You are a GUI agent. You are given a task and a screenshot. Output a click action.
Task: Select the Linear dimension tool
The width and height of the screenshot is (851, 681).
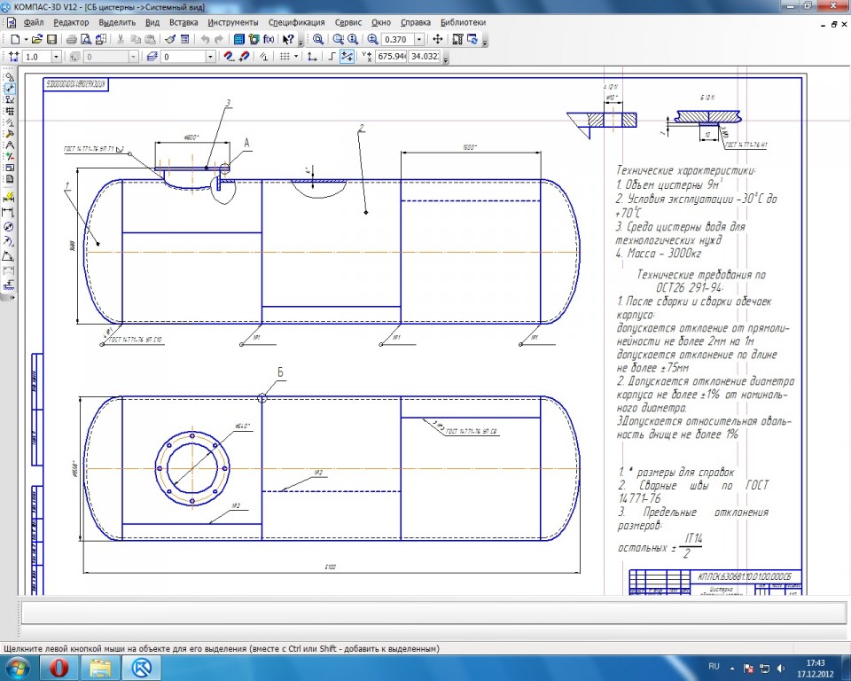9,212
